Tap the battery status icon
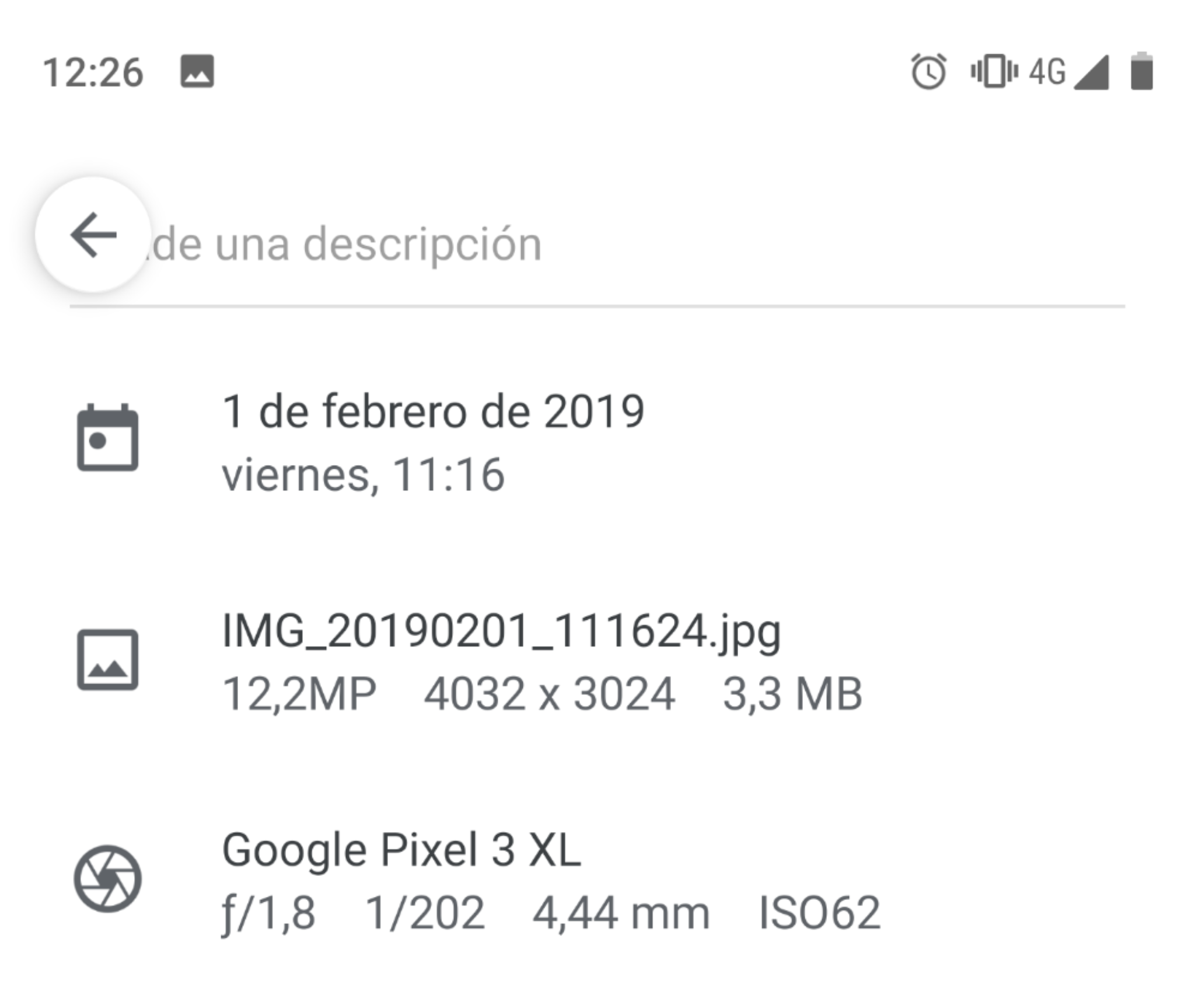This screenshot has height=988, width=1195. coord(1141,72)
